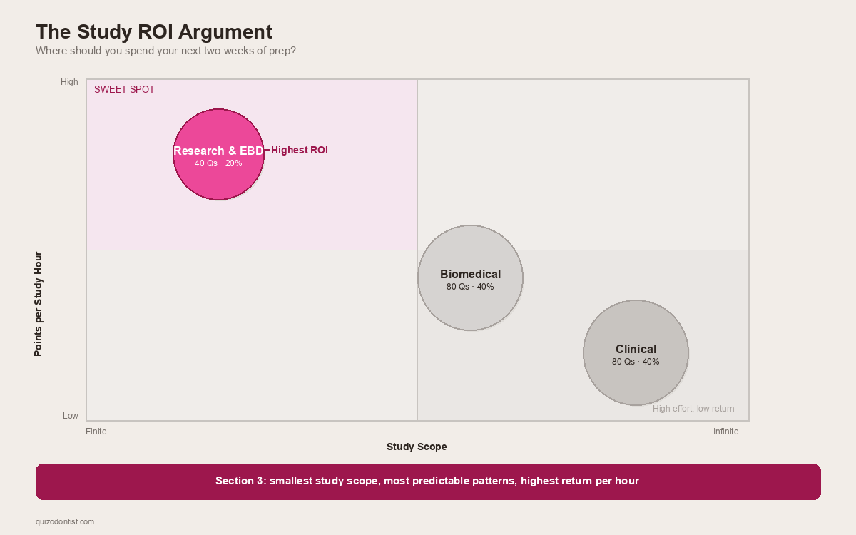Click the "Points per Study Hour" axis title
This screenshot has height=535, width=856.
(x=39, y=304)
